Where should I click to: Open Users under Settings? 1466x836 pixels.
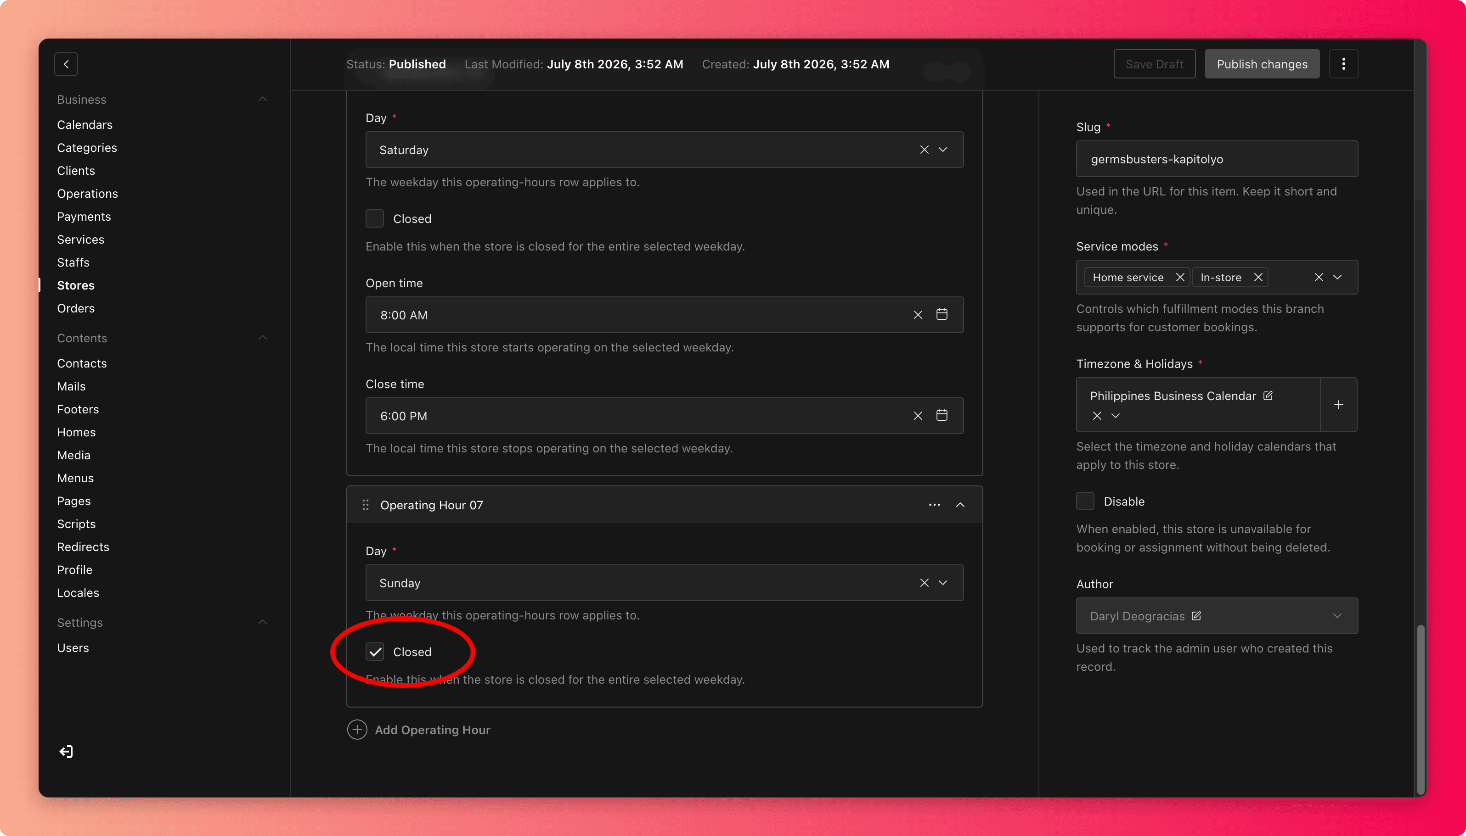73,648
